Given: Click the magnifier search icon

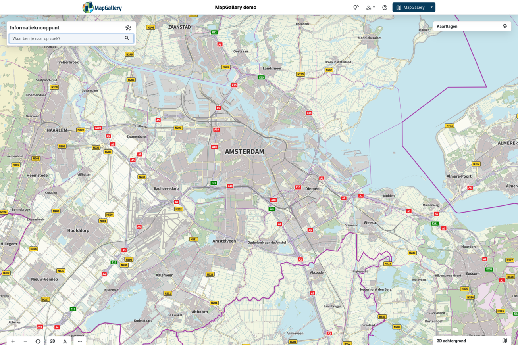Looking at the screenshot, I should 127,38.
